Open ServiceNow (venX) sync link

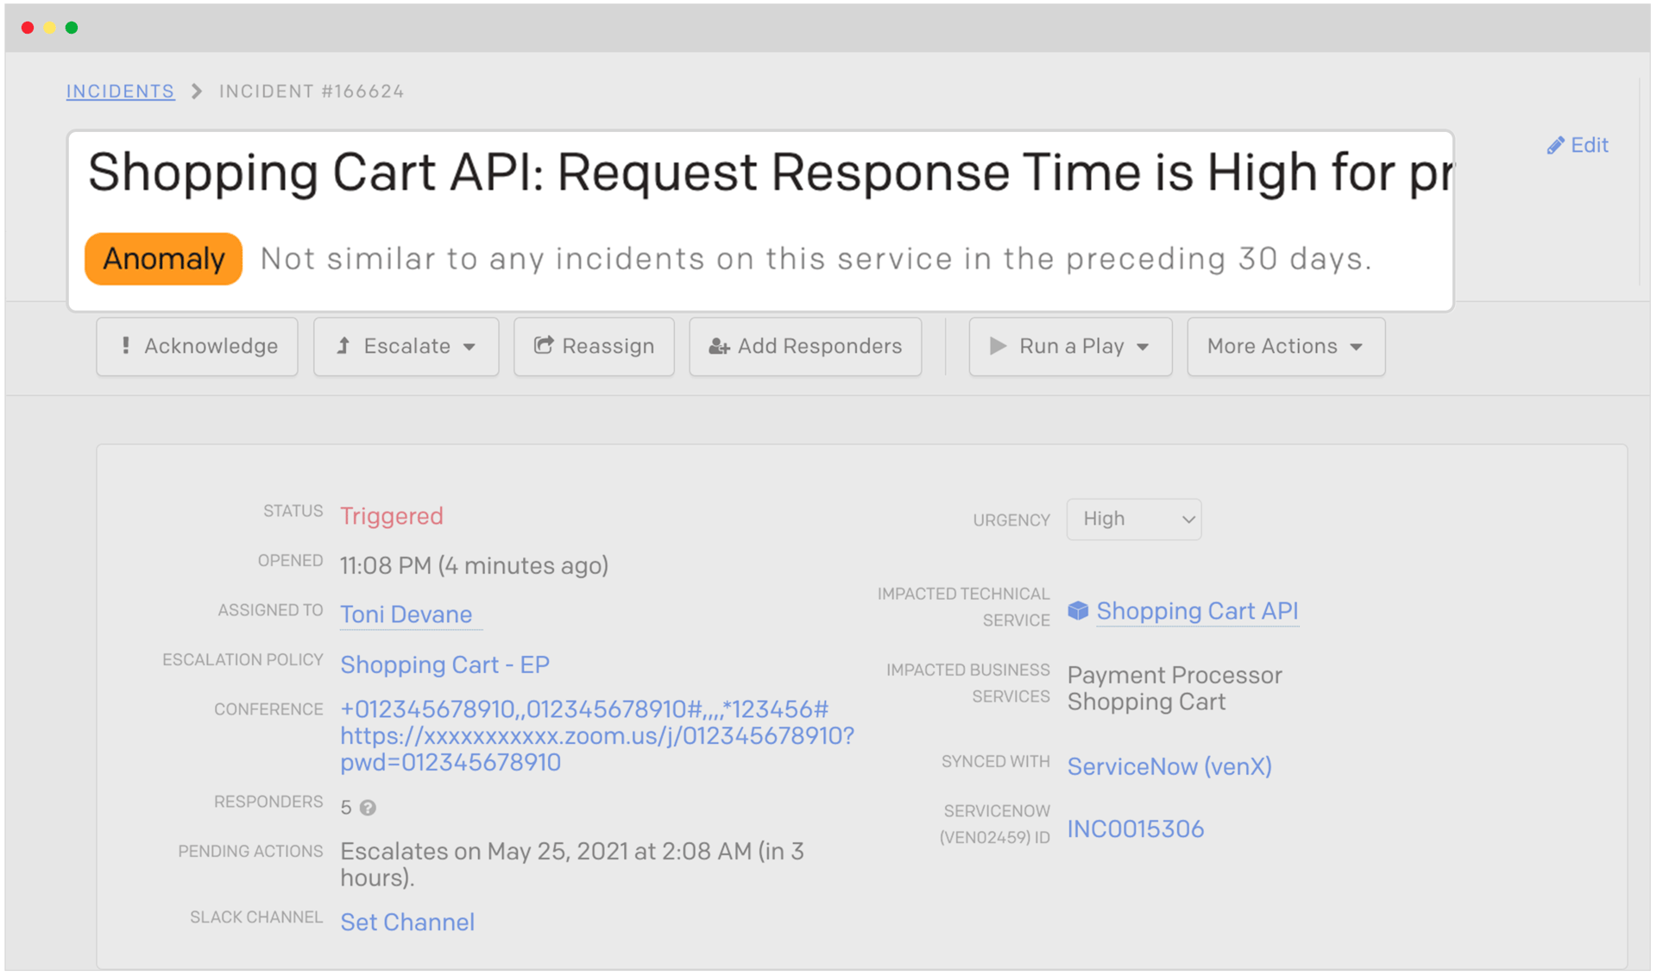tap(1169, 766)
